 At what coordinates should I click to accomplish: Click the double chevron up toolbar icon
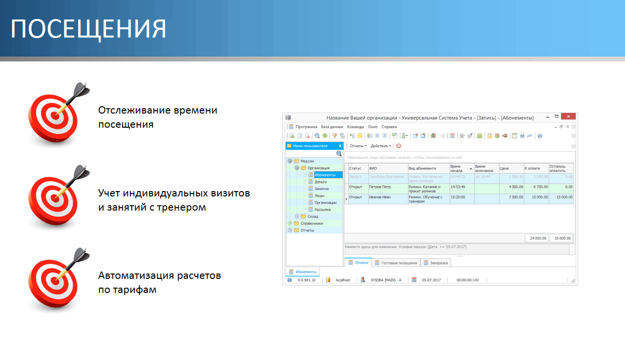[385, 136]
